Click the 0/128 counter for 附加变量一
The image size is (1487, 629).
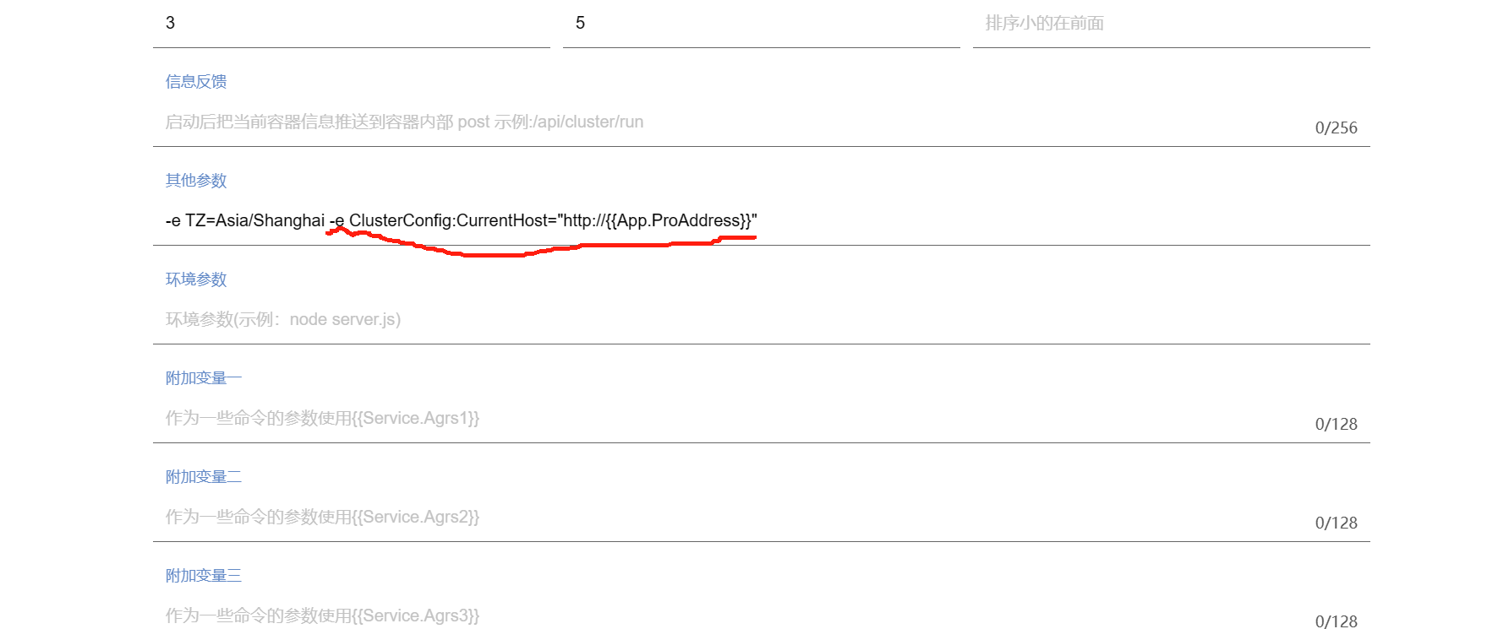click(1336, 424)
